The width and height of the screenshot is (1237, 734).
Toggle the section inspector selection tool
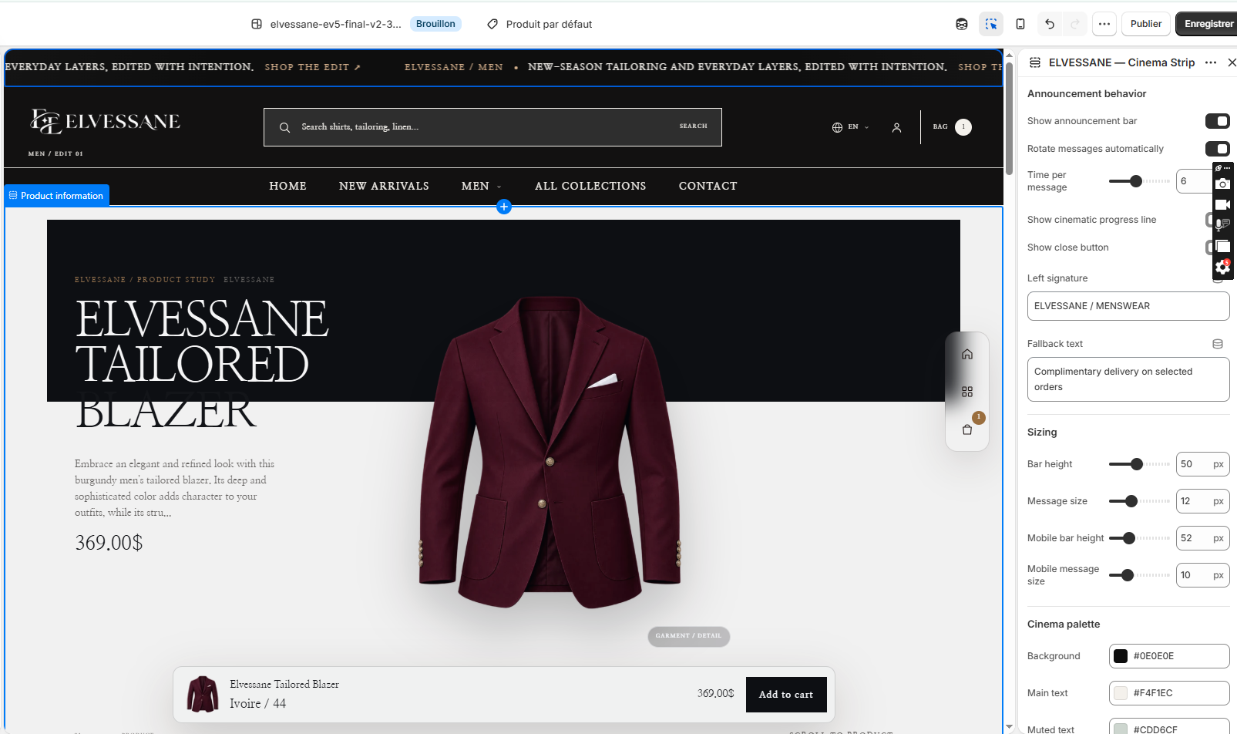(x=991, y=24)
